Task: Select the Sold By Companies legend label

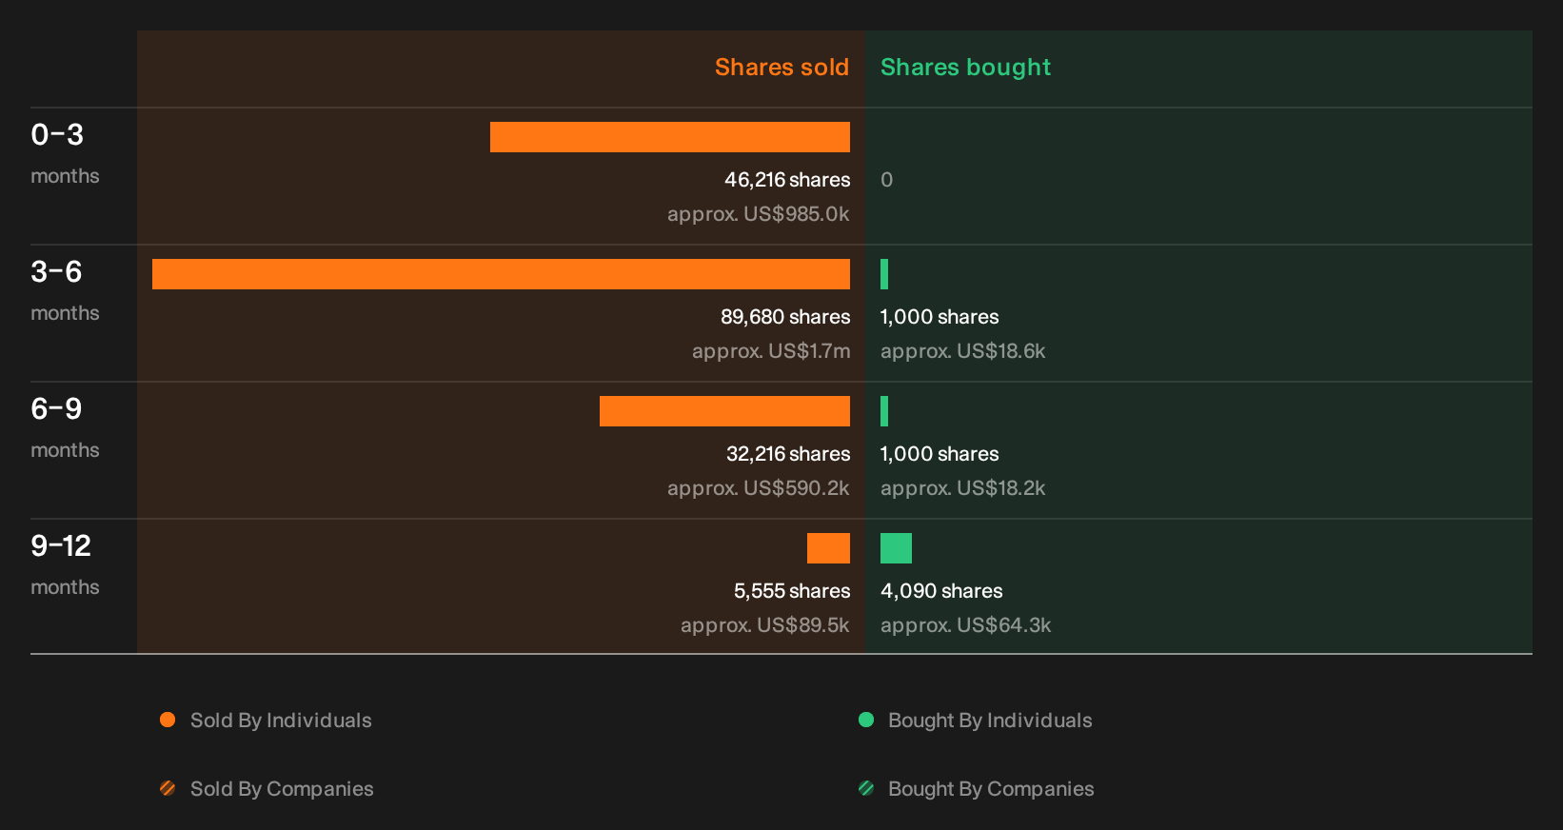Action: coord(282,789)
